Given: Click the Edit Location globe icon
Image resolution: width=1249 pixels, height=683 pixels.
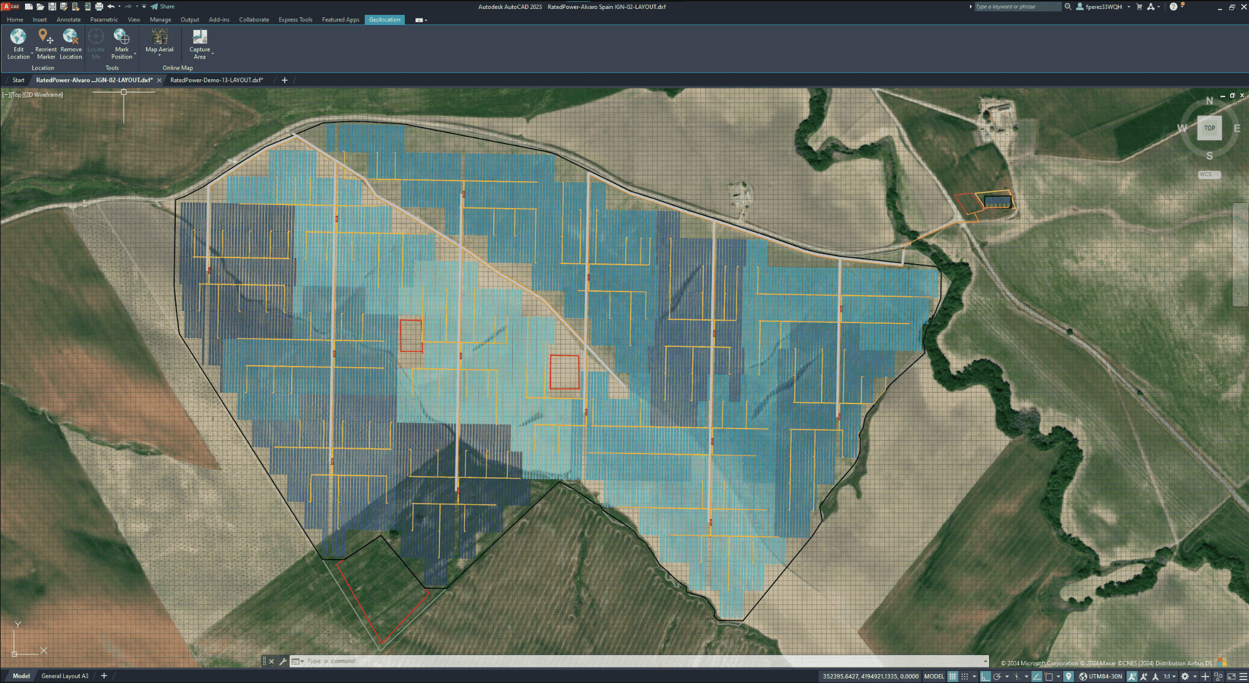Looking at the screenshot, I should [x=18, y=38].
